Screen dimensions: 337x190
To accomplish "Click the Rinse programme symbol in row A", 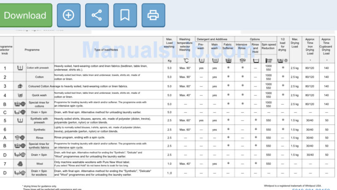I will tap(19, 138).
